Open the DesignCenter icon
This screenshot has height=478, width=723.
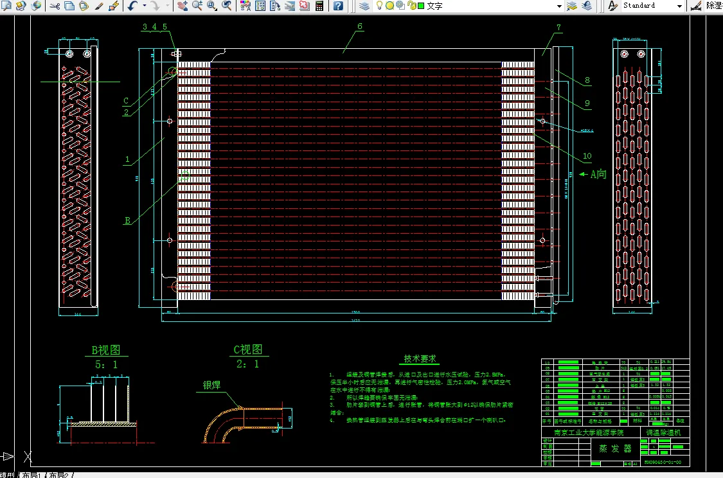pos(260,6)
